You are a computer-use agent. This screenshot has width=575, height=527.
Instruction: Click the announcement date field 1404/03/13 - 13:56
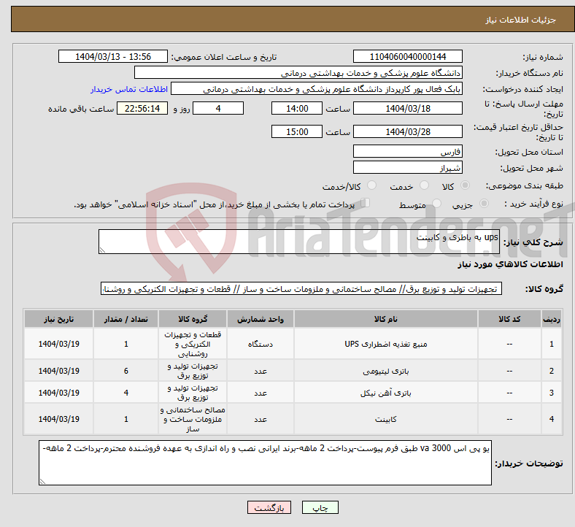click(x=113, y=56)
